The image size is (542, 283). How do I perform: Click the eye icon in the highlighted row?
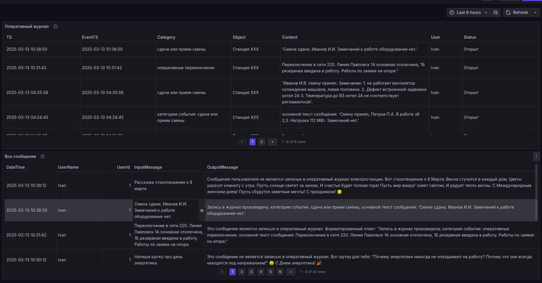[202, 211]
